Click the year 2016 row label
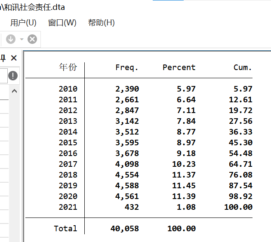271x242 pixels. coord(68,153)
